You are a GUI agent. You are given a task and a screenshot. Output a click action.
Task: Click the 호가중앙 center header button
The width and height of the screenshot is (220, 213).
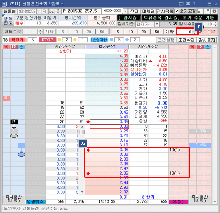[x=107, y=47]
